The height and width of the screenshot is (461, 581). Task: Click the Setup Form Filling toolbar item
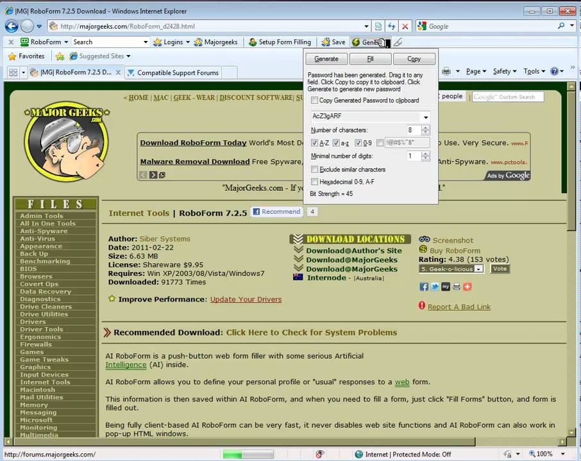(280, 42)
